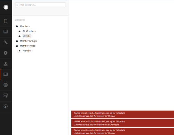Viewport: 174px width, 135px height.
Task: Open the Content section document icon
Action: click(6, 21)
